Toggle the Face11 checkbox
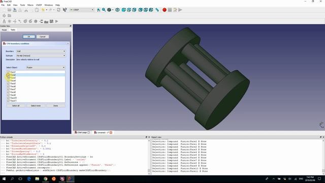Screen dimensions: 325x183 point(9,101)
